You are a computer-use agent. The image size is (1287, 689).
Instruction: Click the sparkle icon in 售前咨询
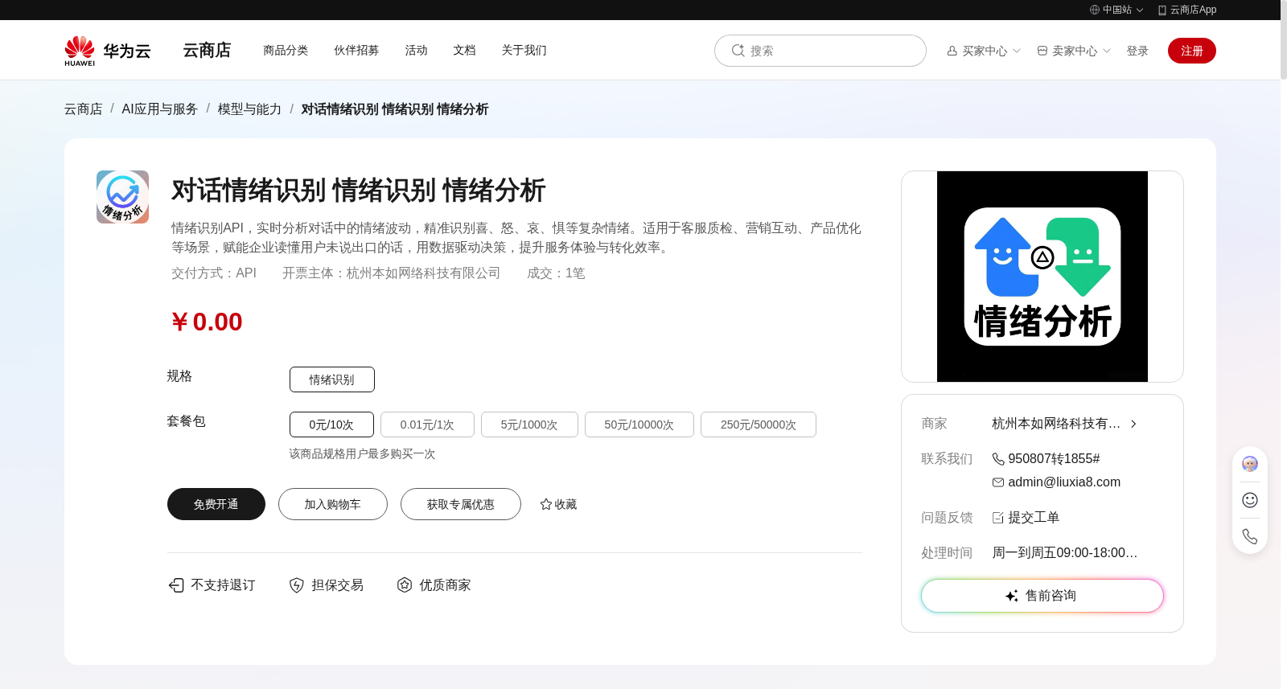coord(1012,596)
